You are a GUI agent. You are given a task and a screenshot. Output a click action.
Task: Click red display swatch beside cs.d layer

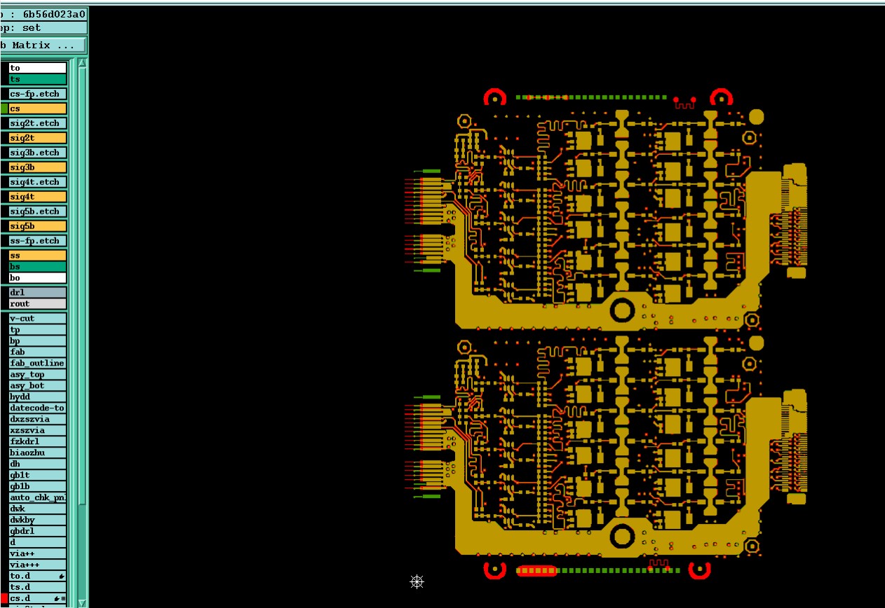click(x=4, y=599)
